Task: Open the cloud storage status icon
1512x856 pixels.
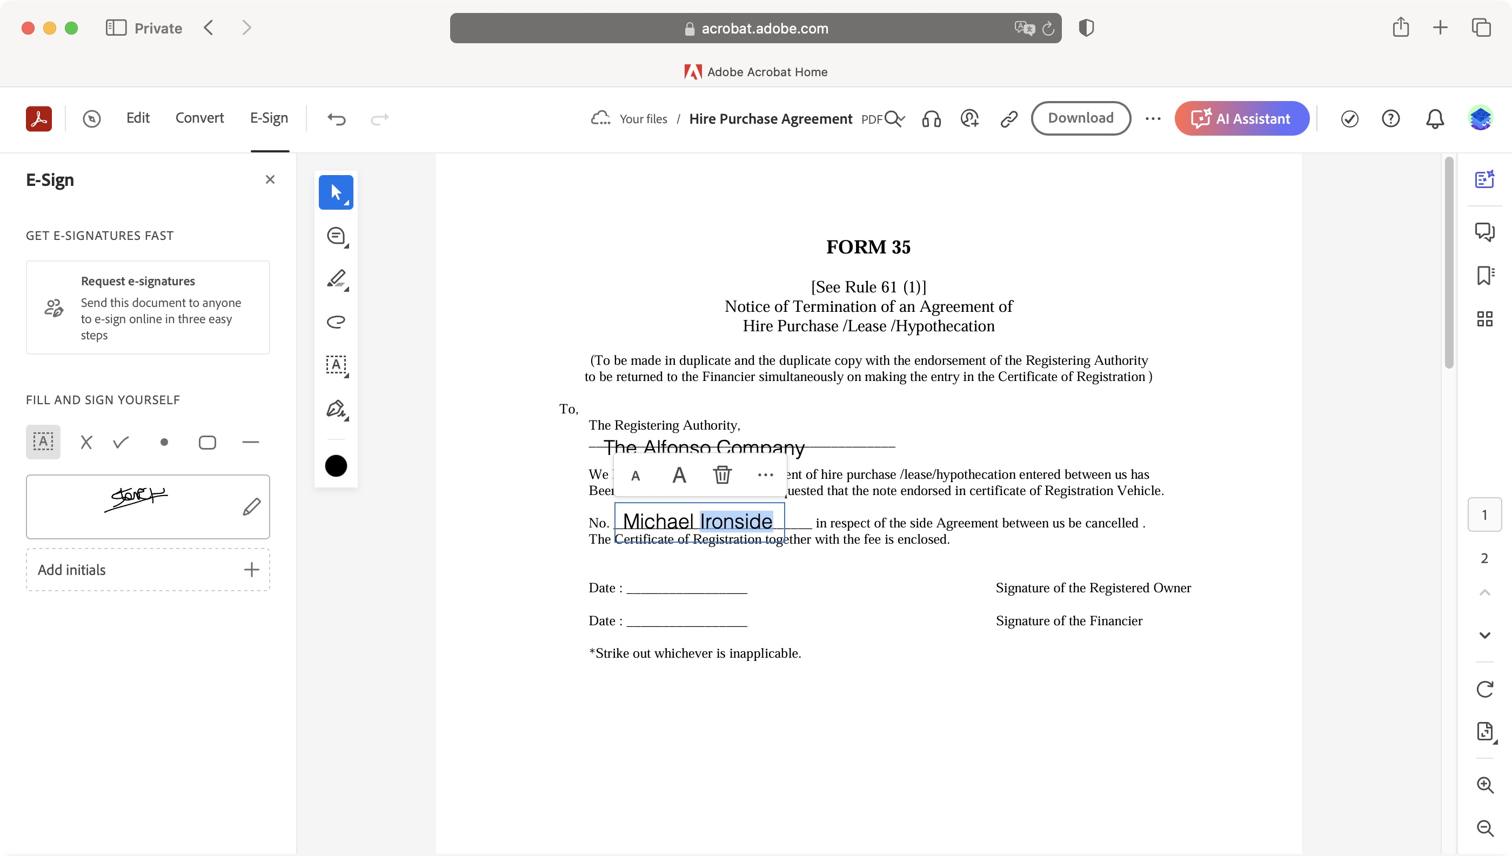Action: point(600,118)
